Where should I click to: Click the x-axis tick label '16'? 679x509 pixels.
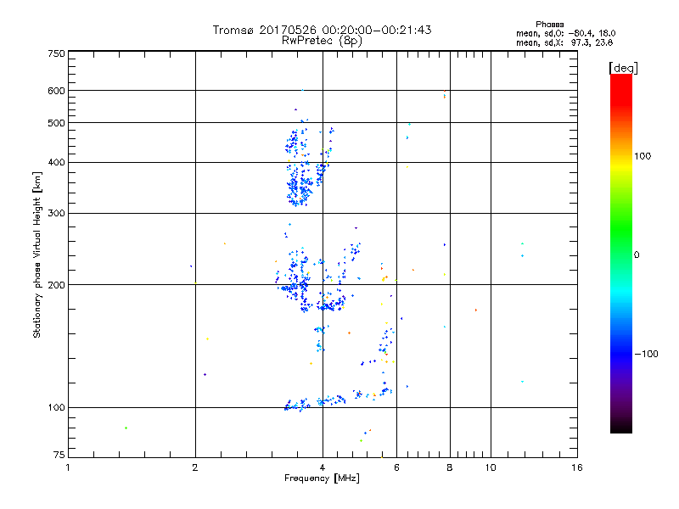pos(577,467)
